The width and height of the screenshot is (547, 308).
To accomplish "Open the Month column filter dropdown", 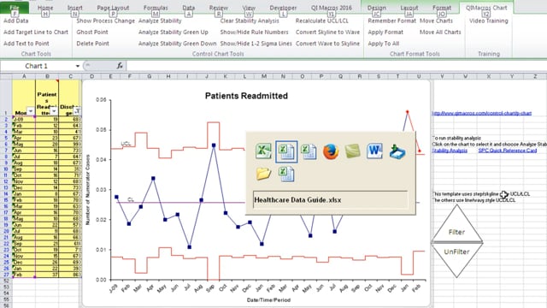I will point(31,111).
